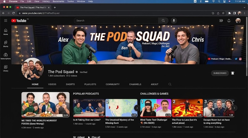Play World's Weirdest Foods featured video
This screenshot has width=248, height=138.
tap(45, 105)
